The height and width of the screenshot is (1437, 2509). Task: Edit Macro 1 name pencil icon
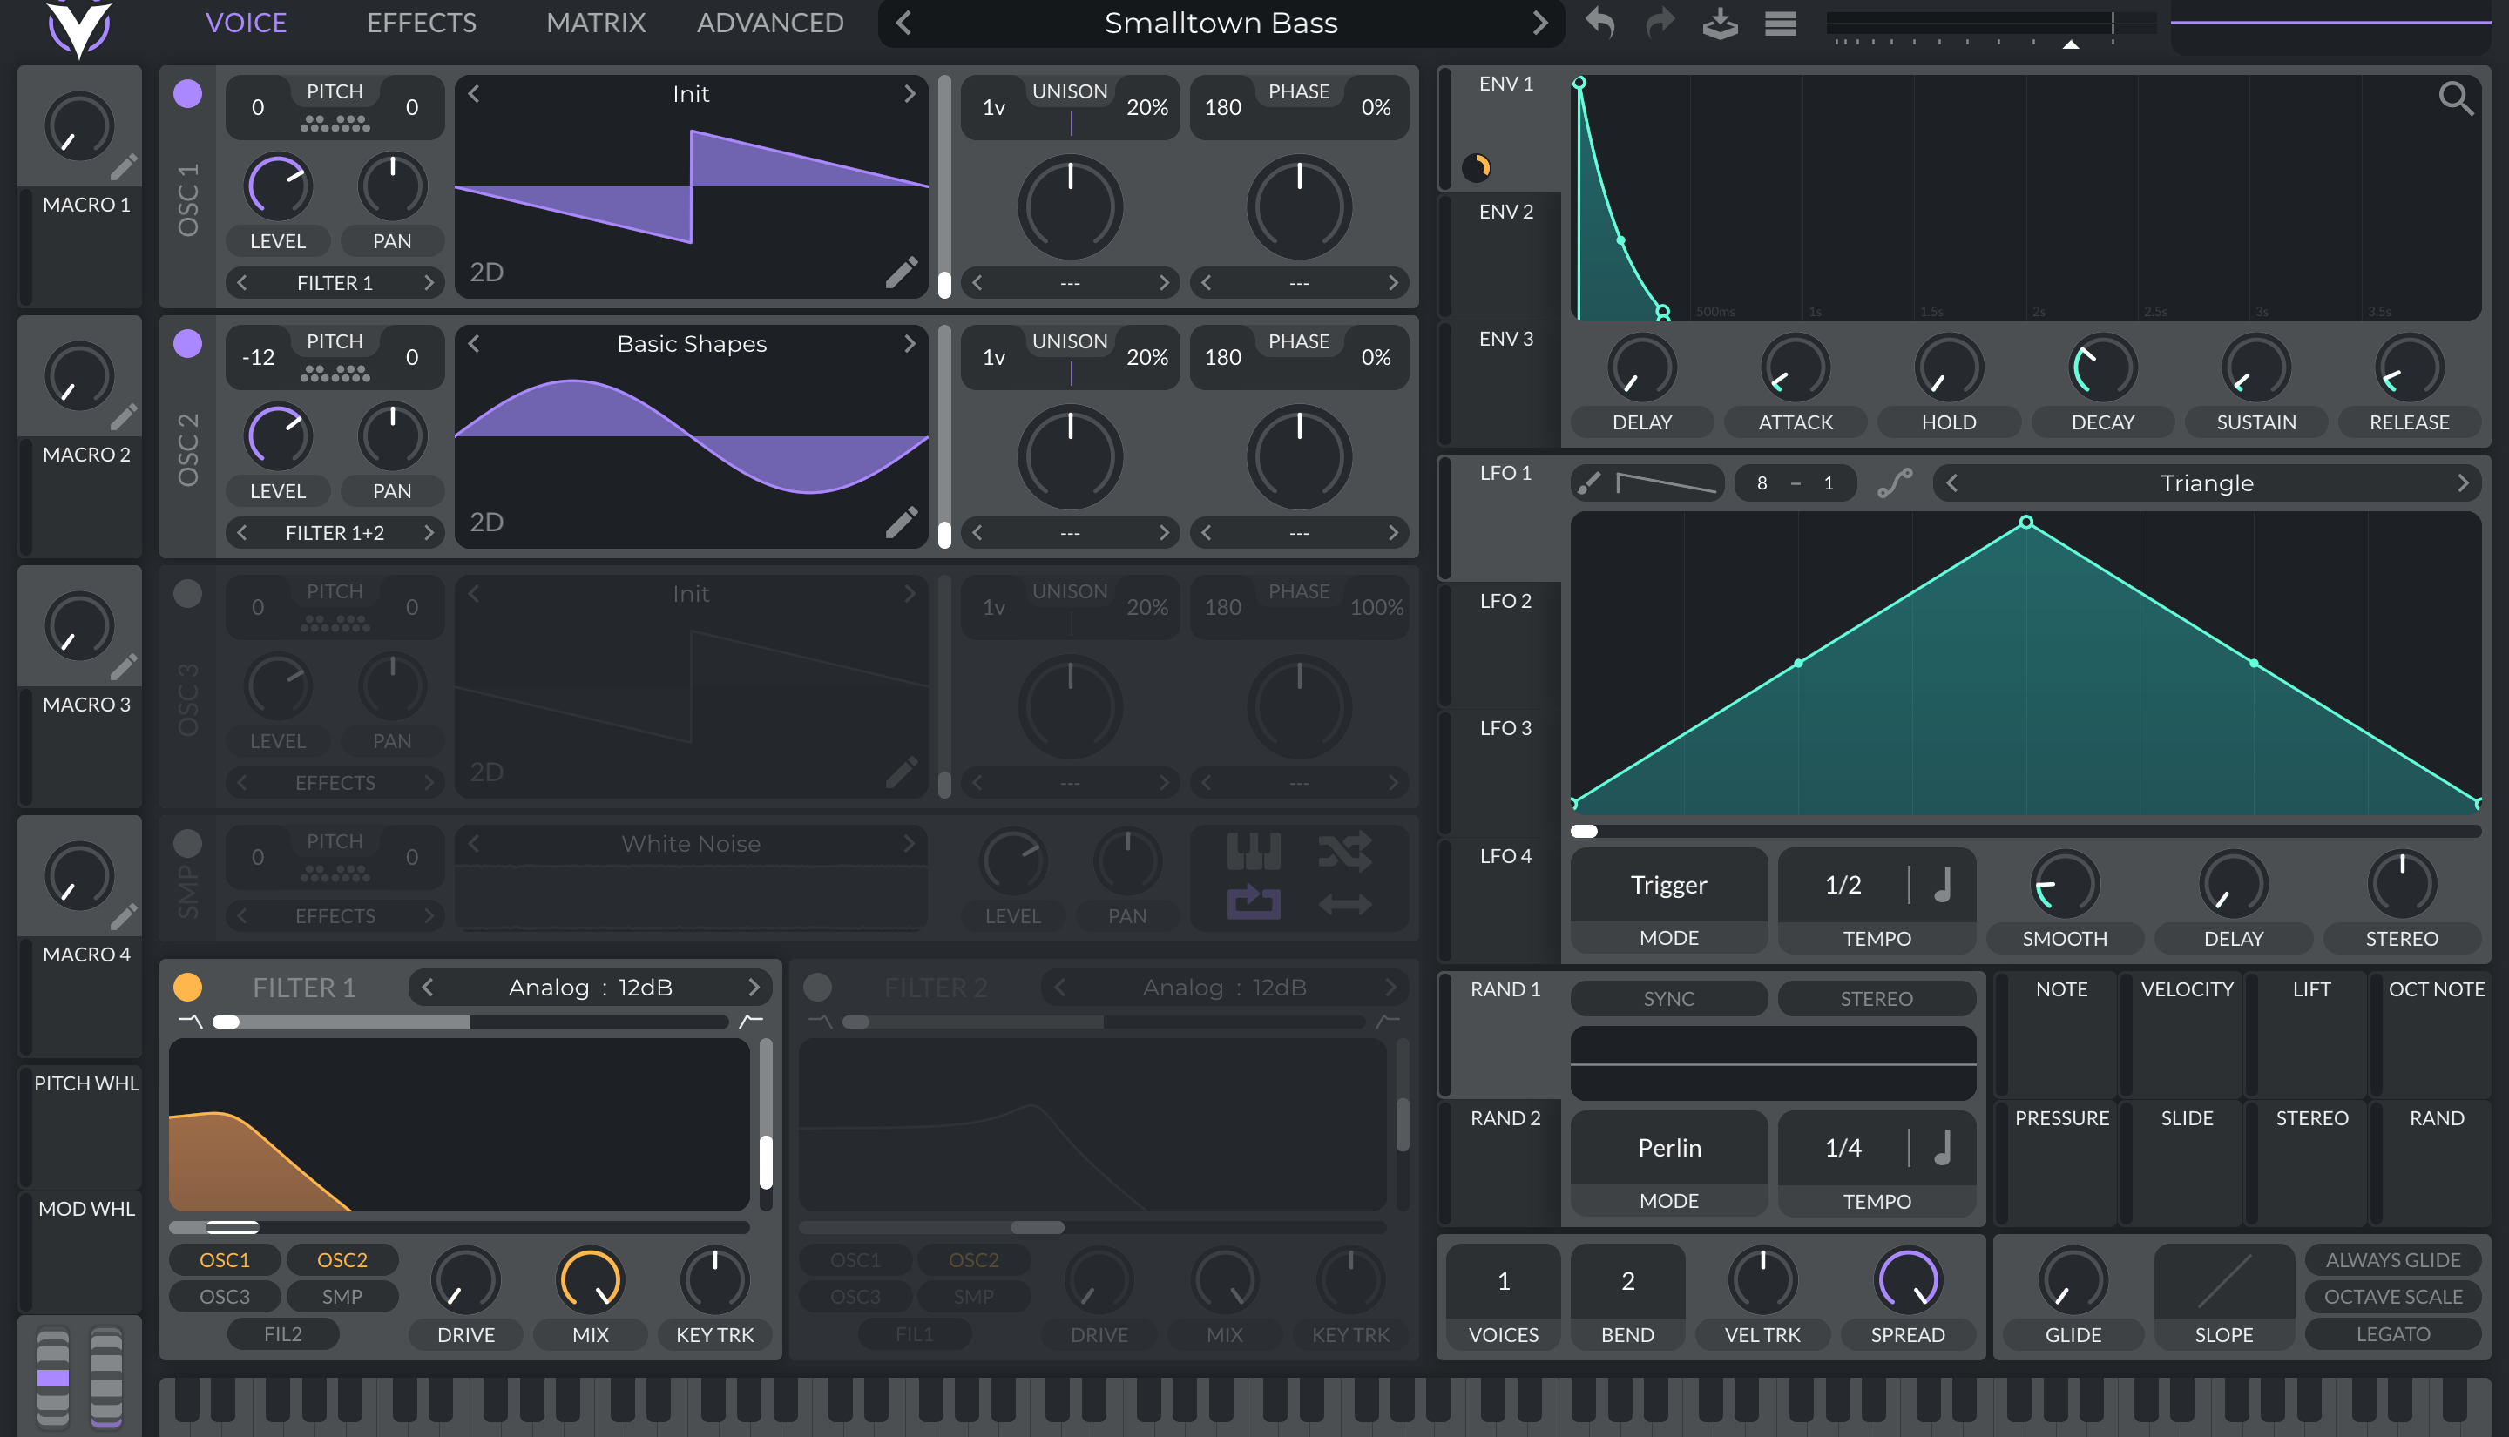pyautogui.click(x=124, y=167)
